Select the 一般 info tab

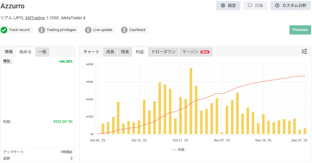[42, 52]
